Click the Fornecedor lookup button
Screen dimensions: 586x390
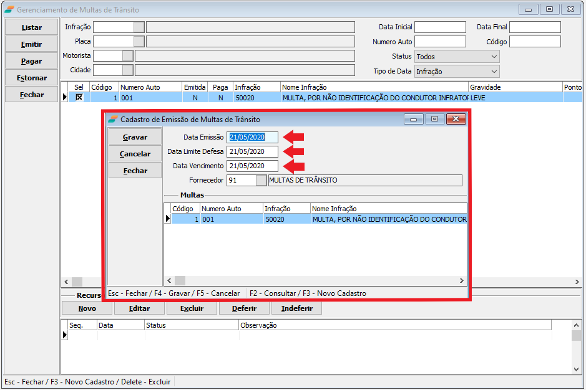261,181
